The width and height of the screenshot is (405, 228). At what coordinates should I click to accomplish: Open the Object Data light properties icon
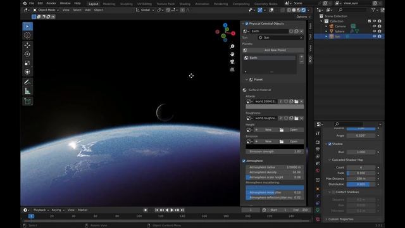pos(318,210)
